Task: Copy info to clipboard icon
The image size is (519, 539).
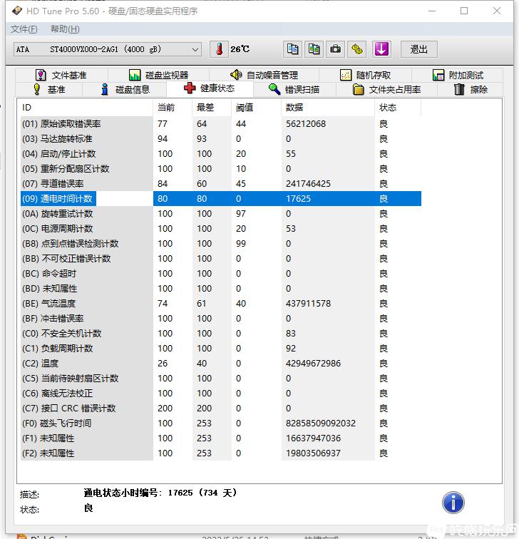Action: tap(292, 49)
